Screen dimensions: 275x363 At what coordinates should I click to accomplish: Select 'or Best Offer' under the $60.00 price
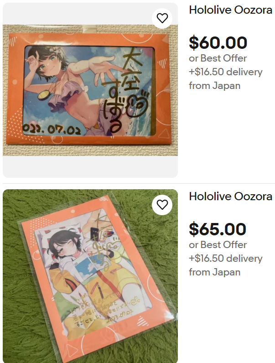pos(218,58)
